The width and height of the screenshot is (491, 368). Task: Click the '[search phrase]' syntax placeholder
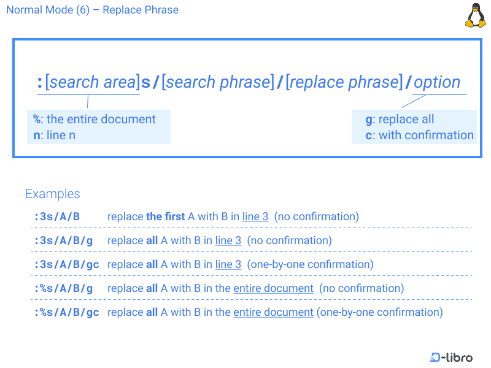218,82
